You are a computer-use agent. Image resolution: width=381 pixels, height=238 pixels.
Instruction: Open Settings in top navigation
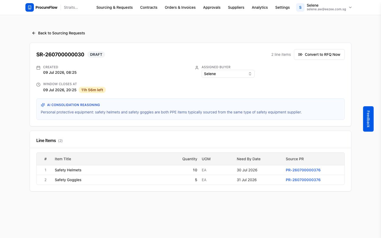click(282, 7)
